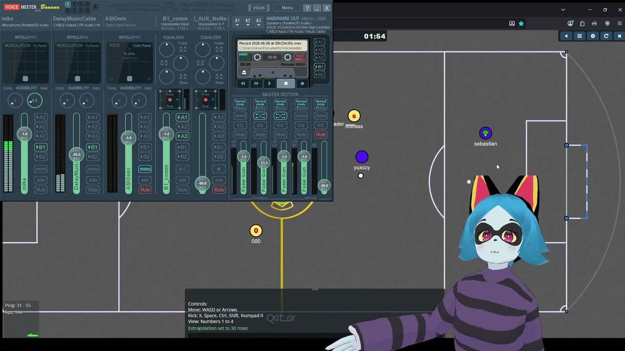Expand the browser tab list chevron
Viewport: 625px width, 351px height.
tap(563, 9)
